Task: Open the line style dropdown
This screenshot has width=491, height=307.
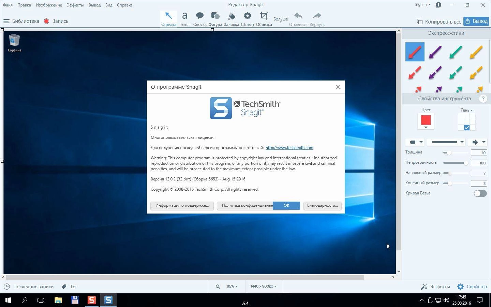Action: (447, 142)
